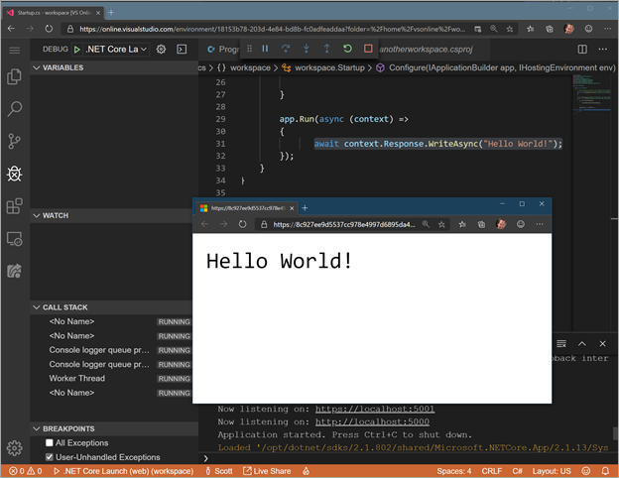Click Step Over in debug toolbar
619x478 pixels.
click(286, 49)
